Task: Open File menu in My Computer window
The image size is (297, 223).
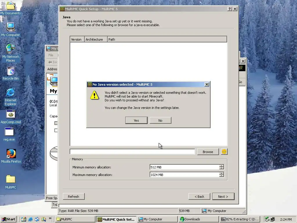Action: click(x=51, y=55)
